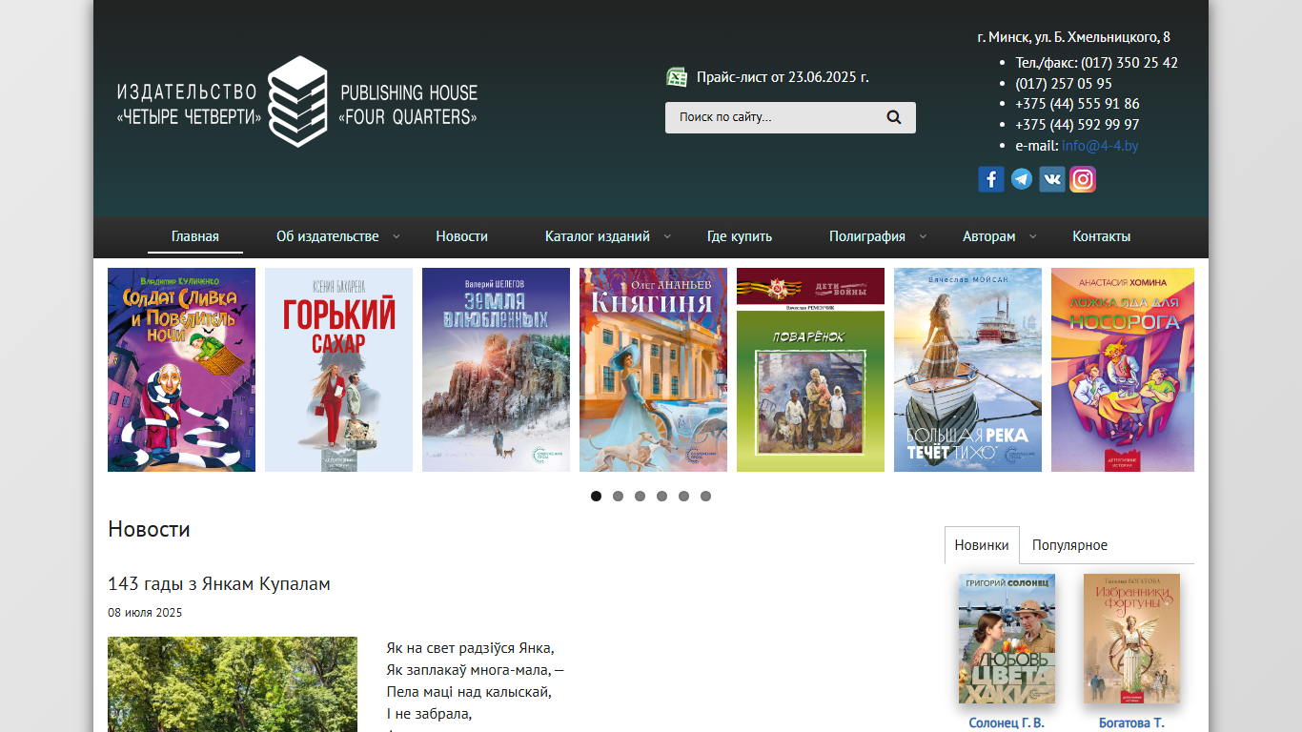Select the second carousel dot
Image resolution: width=1302 pixels, height=732 pixels.
coord(619,496)
